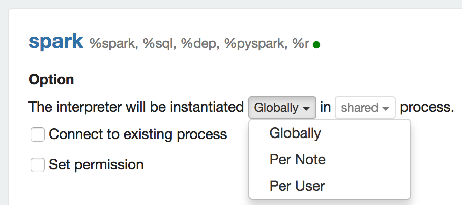Click the caret arrow on Globally button
This screenshot has width=462, height=205.
[x=306, y=108]
